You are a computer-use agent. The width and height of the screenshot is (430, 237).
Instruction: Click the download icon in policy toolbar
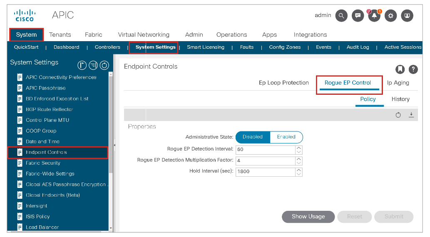411,115
